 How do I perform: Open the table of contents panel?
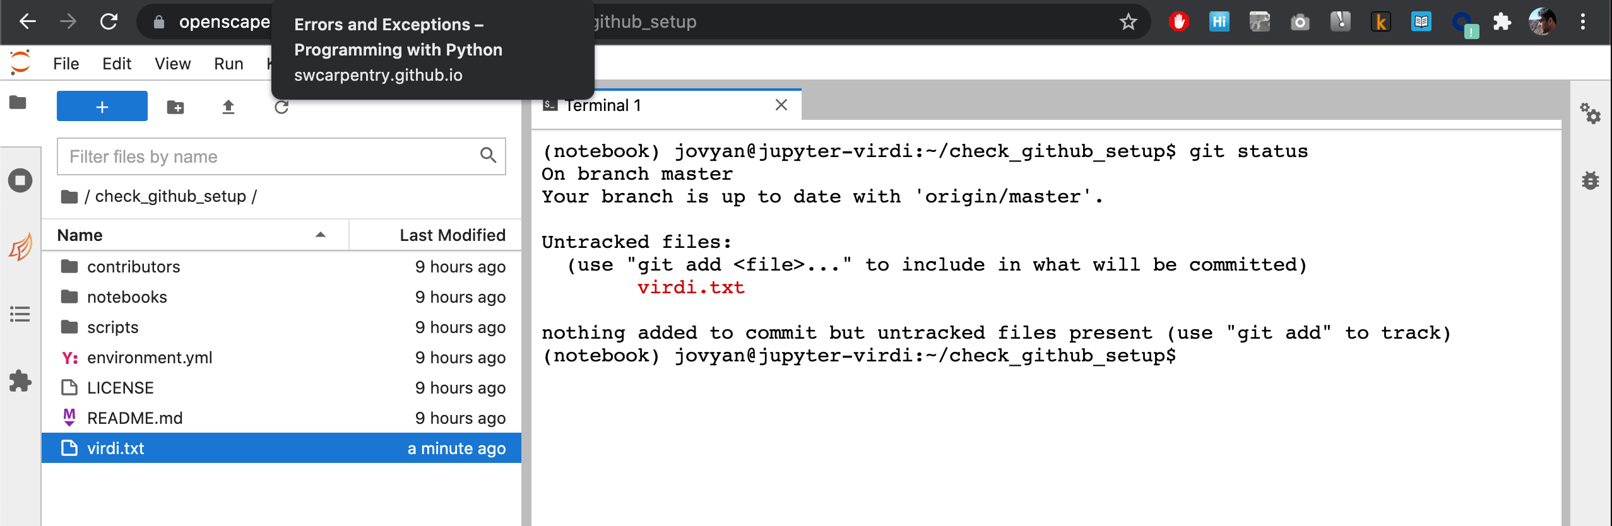coord(20,315)
